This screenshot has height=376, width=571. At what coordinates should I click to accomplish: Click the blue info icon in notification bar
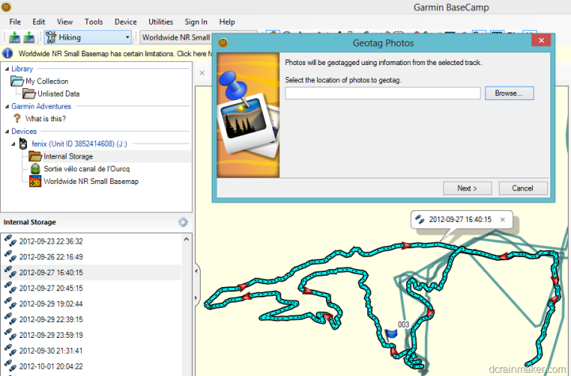[7, 54]
